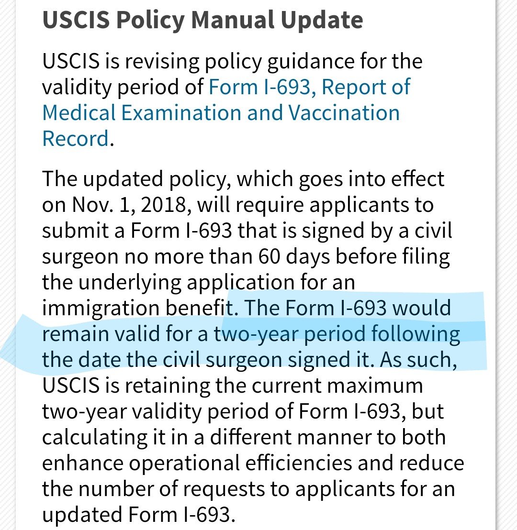The image size is (517, 530).
Task: Click "enhance operational efficiencies" phrase
Action: click(197, 463)
